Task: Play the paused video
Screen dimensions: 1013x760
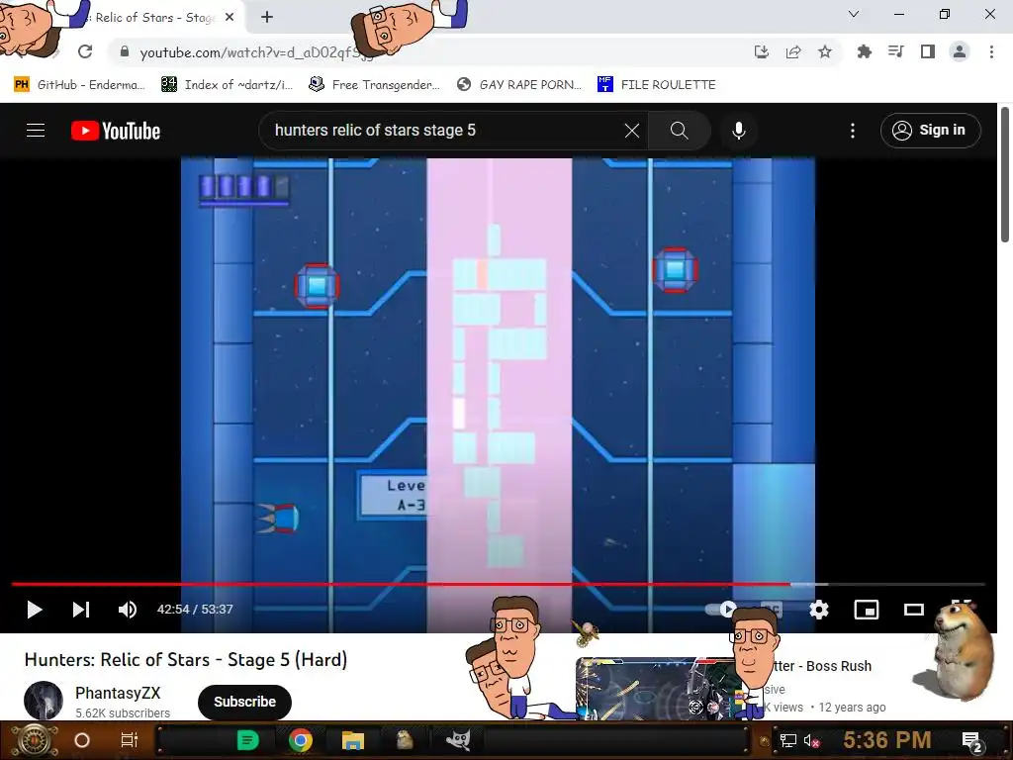Action: 35,610
